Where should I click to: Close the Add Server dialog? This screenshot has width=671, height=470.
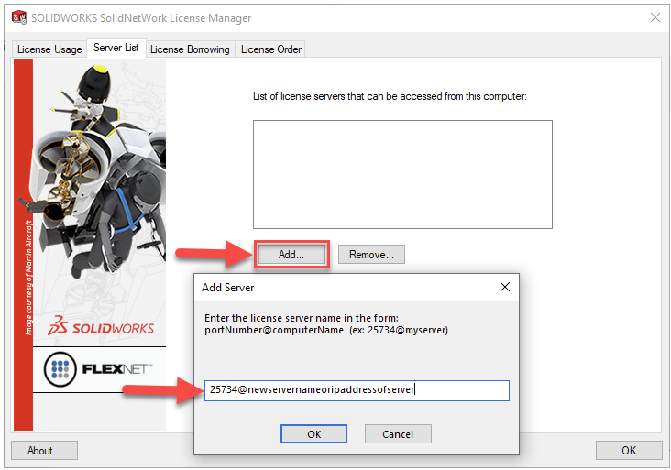503,287
